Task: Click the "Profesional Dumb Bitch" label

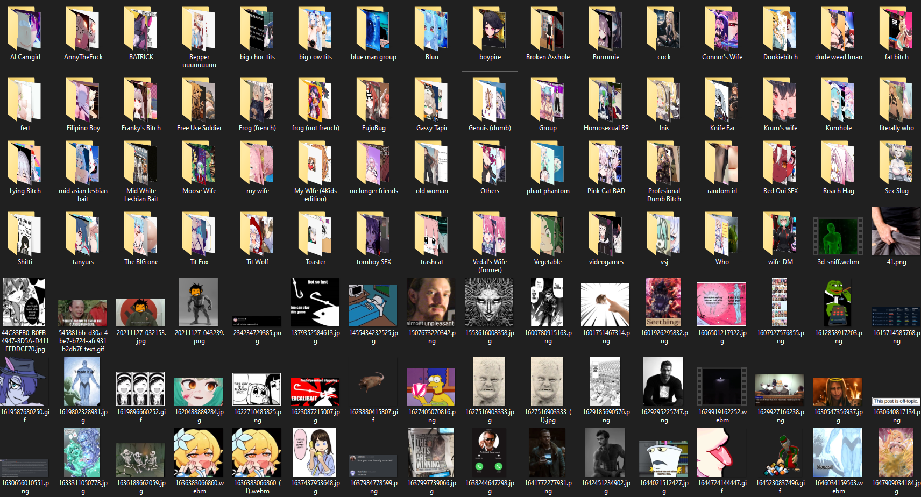Action: 664,195
